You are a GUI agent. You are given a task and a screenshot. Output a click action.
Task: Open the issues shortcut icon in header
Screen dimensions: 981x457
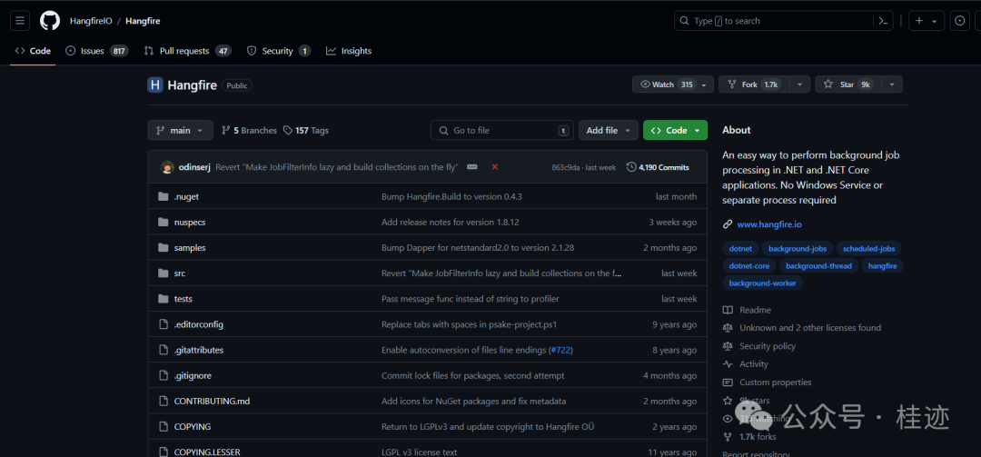tap(959, 21)
